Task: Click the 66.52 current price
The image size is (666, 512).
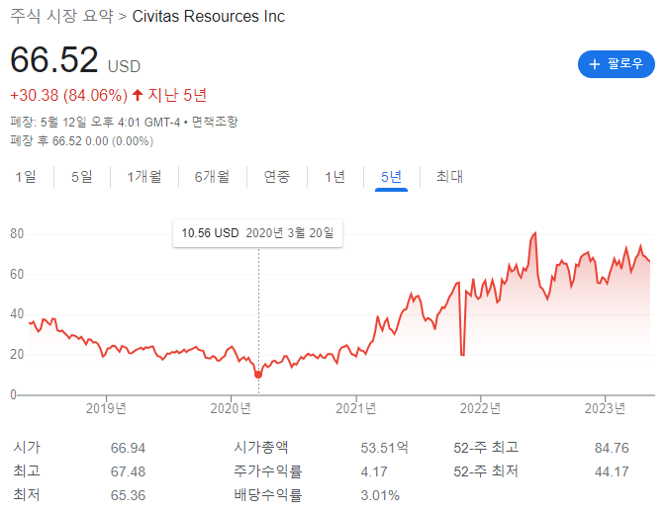Action: (54, 60)
